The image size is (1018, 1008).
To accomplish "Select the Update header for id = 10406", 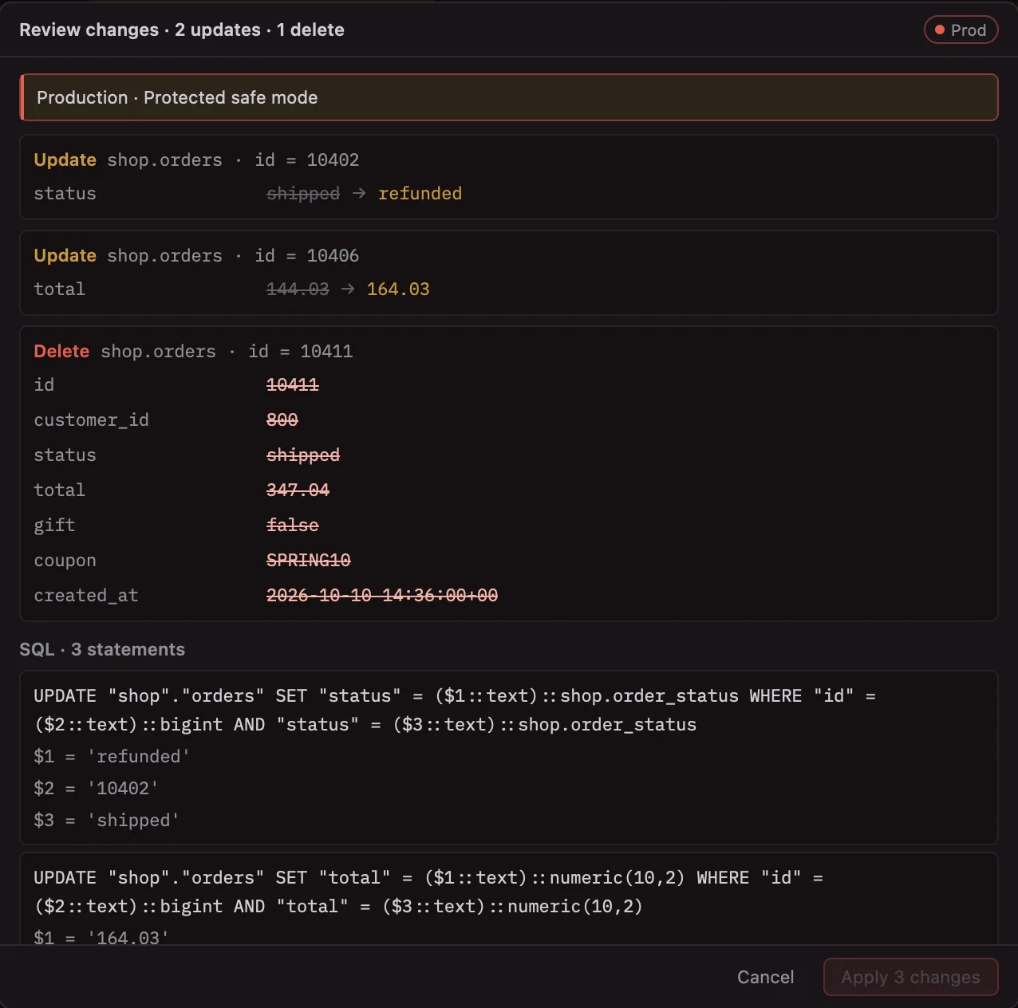I will (x=196, y=255).
